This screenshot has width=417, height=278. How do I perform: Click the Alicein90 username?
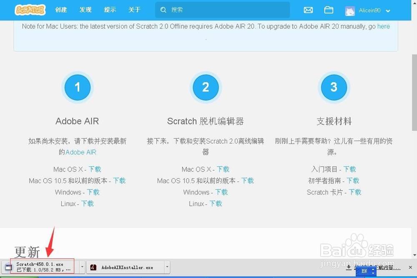(369, 10)
